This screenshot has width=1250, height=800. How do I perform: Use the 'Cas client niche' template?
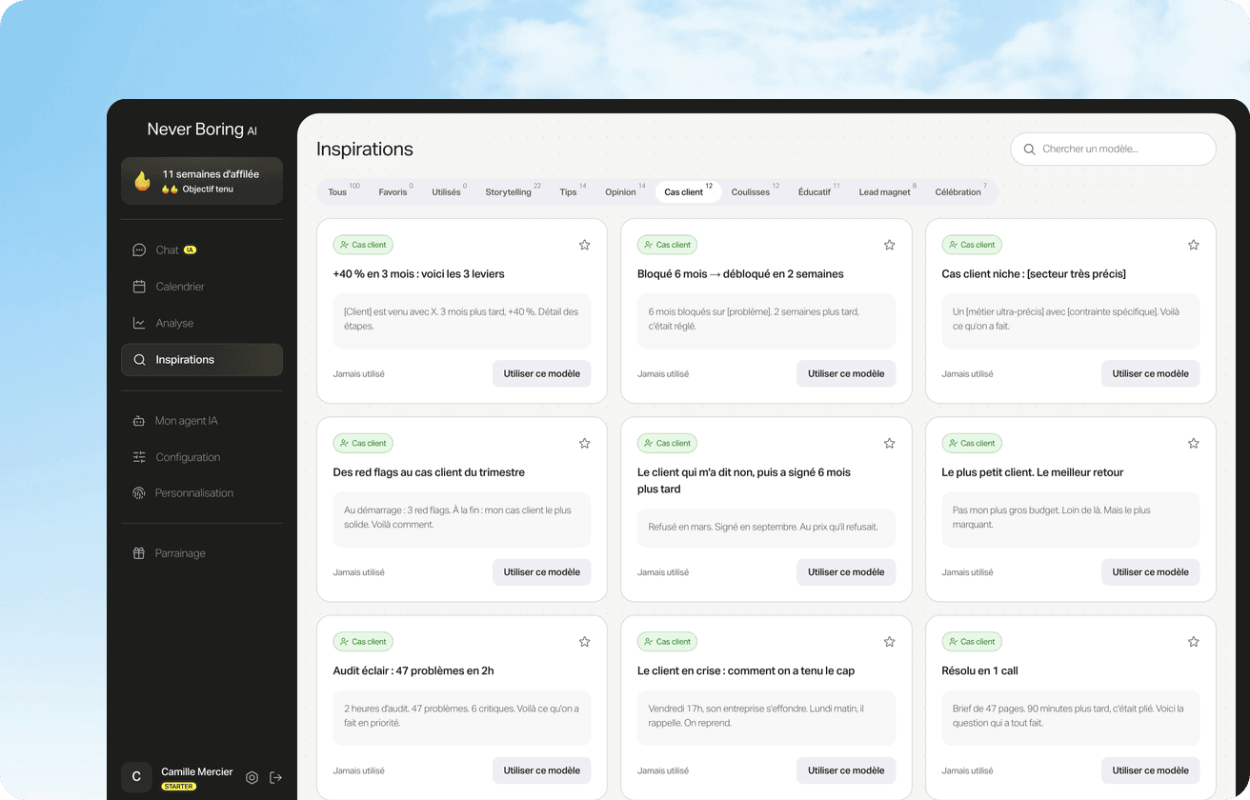pyautogui.click(x=1151, y=373)
